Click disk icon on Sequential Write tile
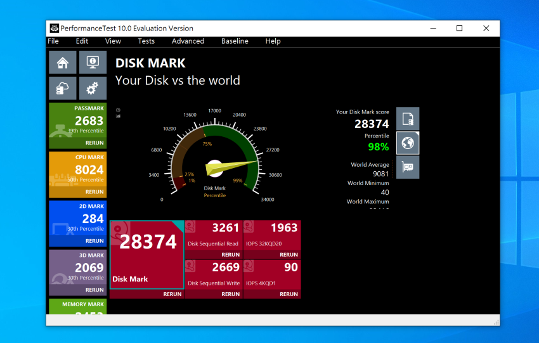Screen dimensions: 539x343 pyautogui.click(x=190, y=266)
